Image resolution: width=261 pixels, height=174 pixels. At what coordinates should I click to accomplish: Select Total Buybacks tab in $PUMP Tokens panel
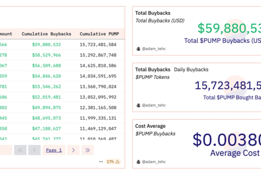pos(153,70)
